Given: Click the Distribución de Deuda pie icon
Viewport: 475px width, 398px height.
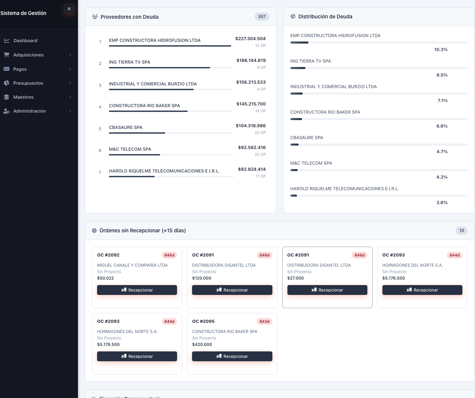Looking at the screenshot, I should click(x=293, y=16).
